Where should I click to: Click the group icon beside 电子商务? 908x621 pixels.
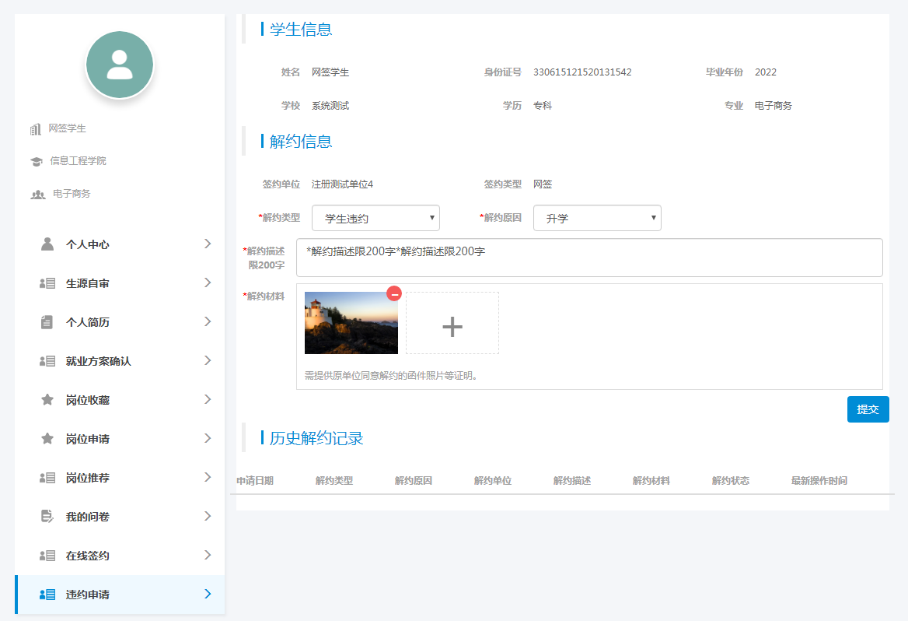pos(37,195)
